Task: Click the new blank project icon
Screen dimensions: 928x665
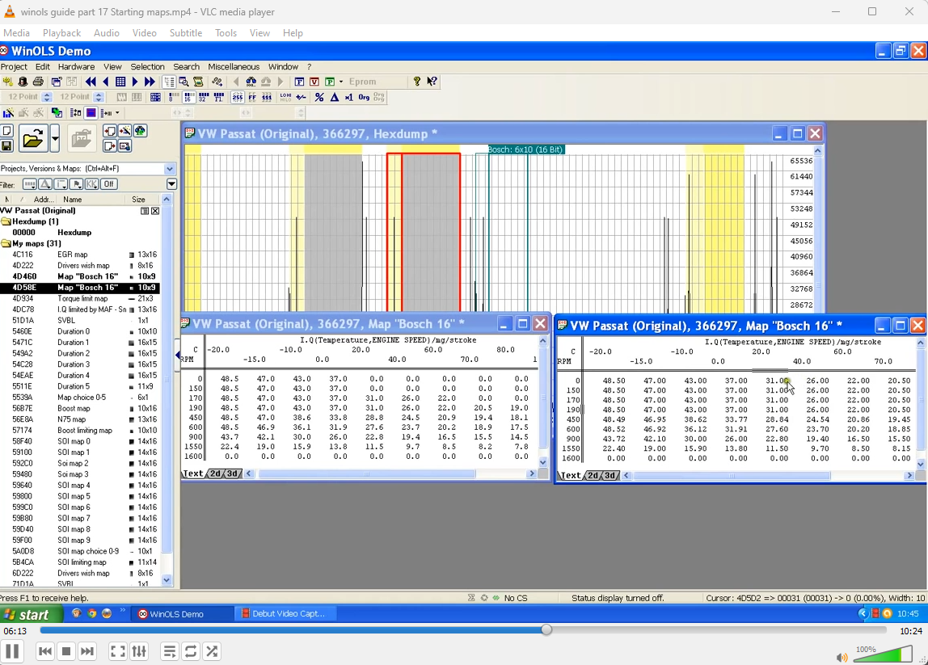Action: pyautogui.click(x=6, y=131)
